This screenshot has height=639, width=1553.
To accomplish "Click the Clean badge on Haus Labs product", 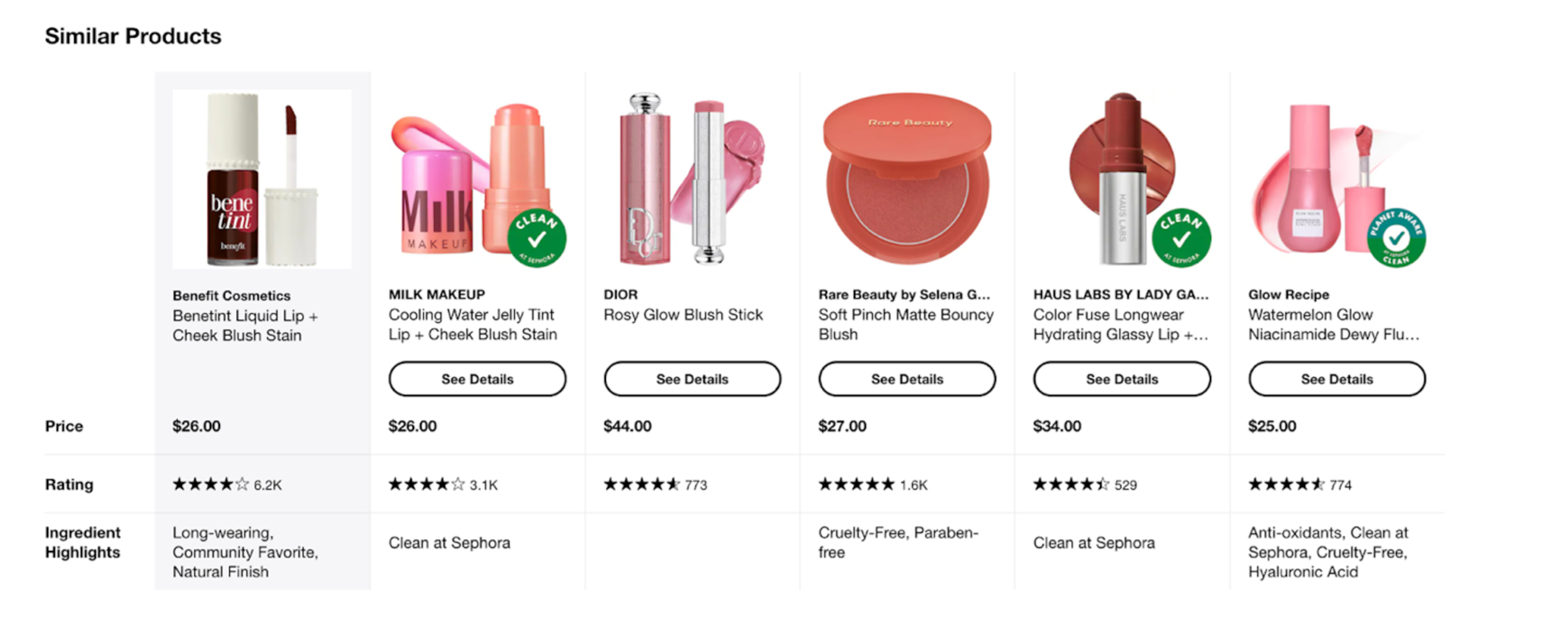I will pos(1181,238).
